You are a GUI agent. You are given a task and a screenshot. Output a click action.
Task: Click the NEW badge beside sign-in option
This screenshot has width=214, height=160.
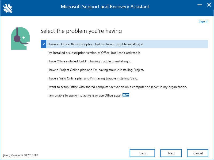pos(126,95)
